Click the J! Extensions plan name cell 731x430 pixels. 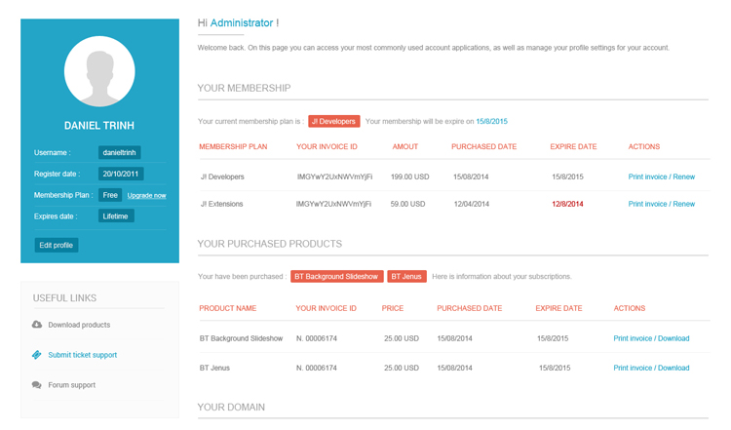coord(222,204)
